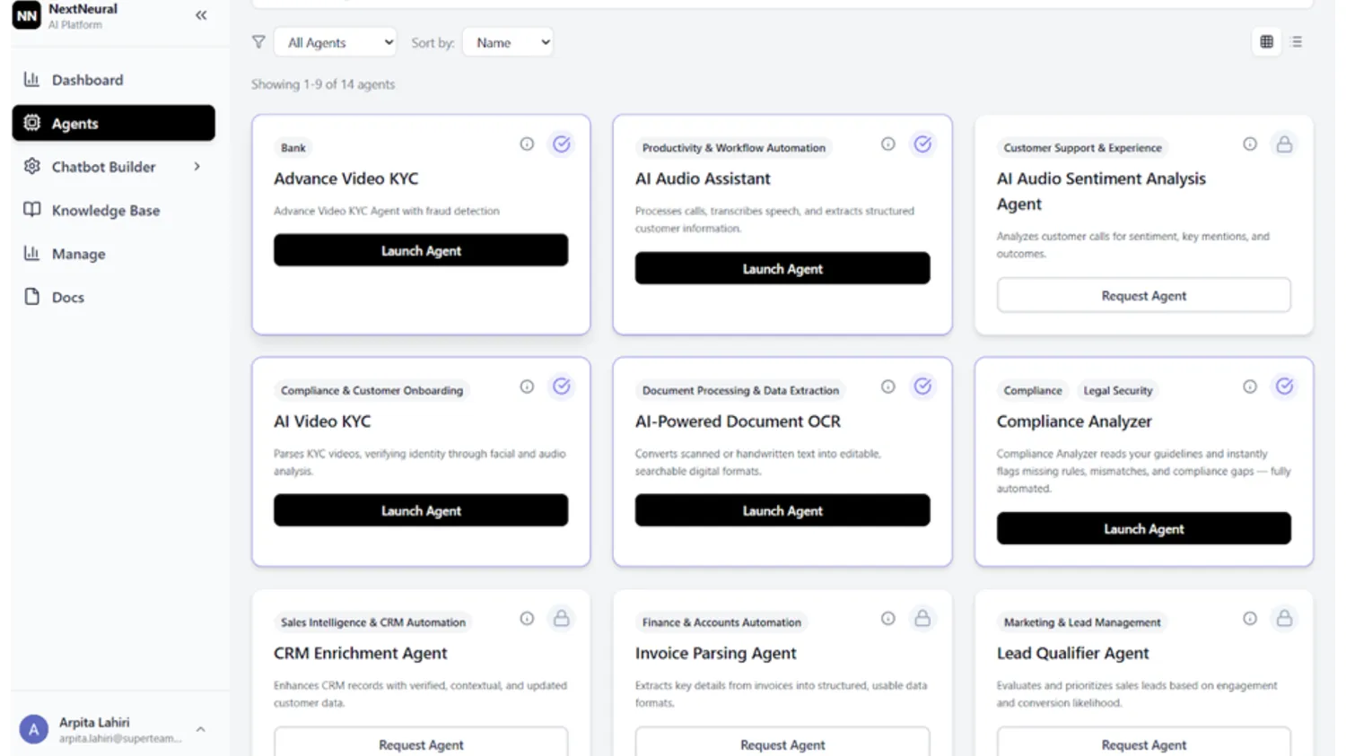Open the filter icon above agent list
Viewport: 1346px width, 756px height.
click(258, 41)
